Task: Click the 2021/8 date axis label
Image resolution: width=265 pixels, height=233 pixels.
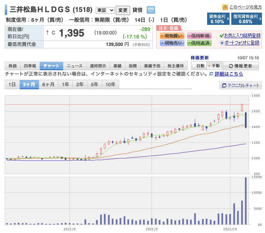Action: click(69, 229)
